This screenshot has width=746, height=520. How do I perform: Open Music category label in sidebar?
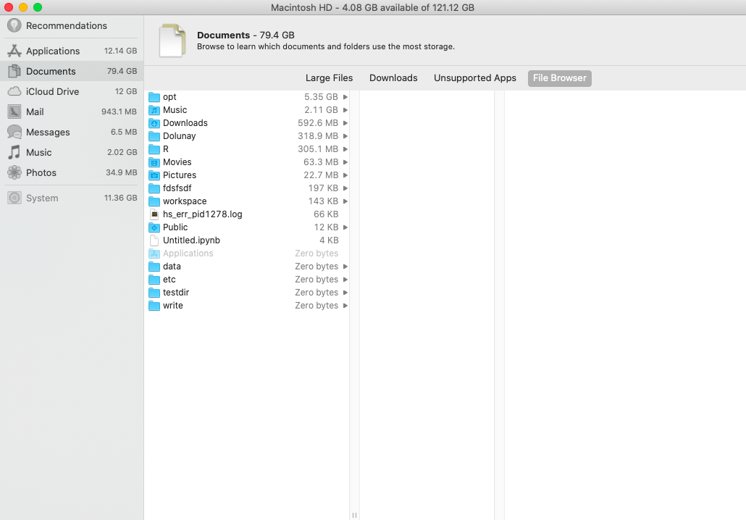38,152
